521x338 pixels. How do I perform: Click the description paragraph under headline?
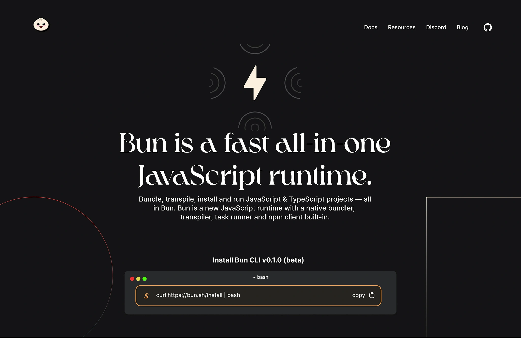pos(255,208)
